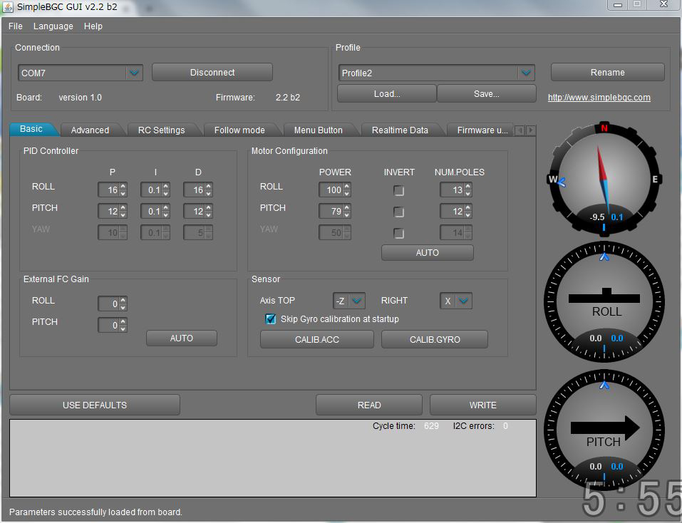Click the PITCH angle gauge

click(x=604, y=430)
